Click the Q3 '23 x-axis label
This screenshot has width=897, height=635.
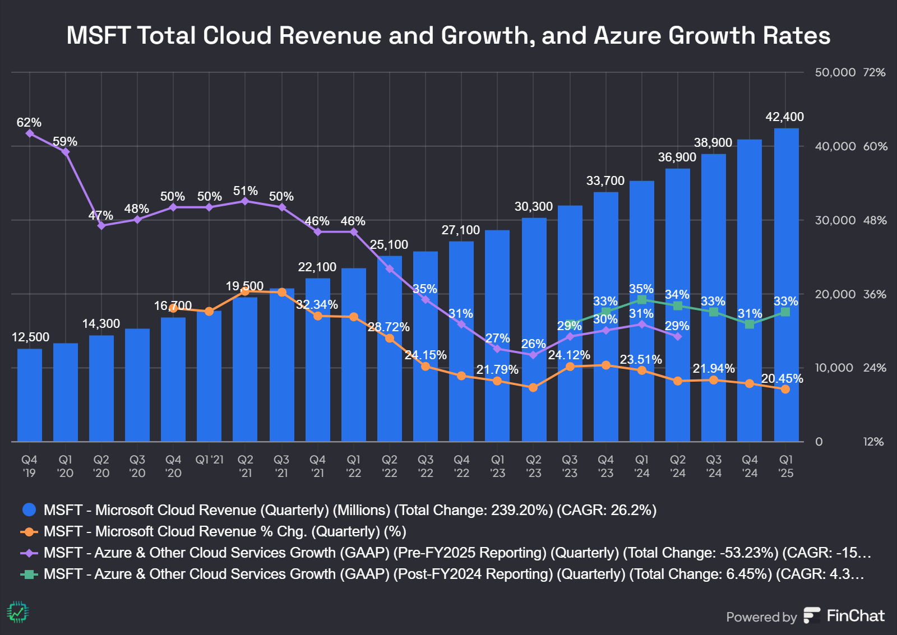tap(570, 466)
